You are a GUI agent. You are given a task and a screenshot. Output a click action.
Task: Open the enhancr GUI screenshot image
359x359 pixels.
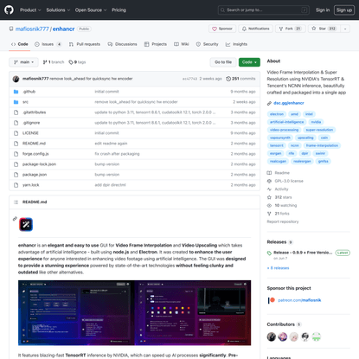pos(134,312)
